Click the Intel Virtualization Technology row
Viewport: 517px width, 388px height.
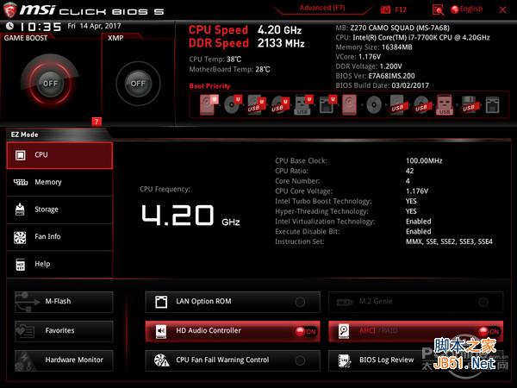(353, 222)
